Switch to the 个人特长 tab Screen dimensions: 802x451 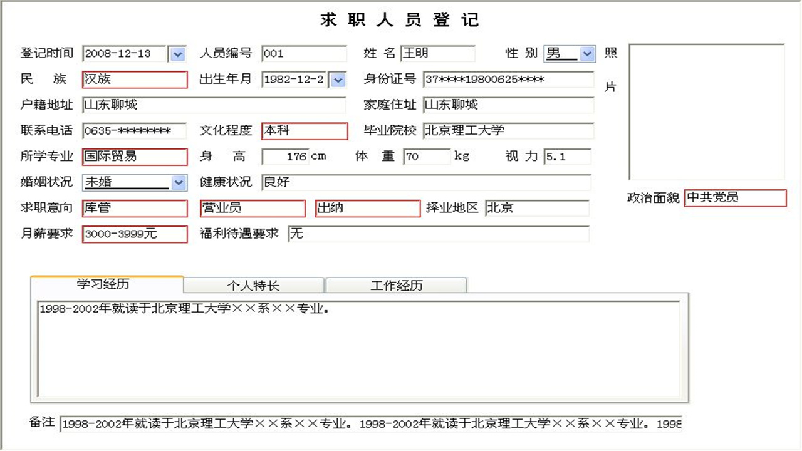(x=253, y=285)
